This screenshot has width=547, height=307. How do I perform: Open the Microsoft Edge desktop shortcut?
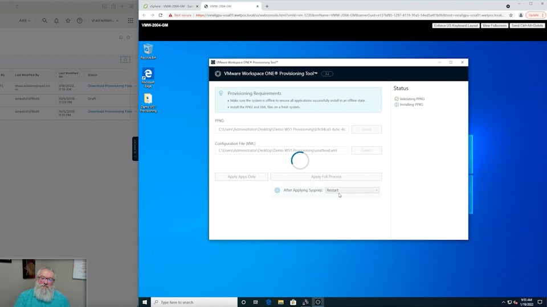[148, 78]
